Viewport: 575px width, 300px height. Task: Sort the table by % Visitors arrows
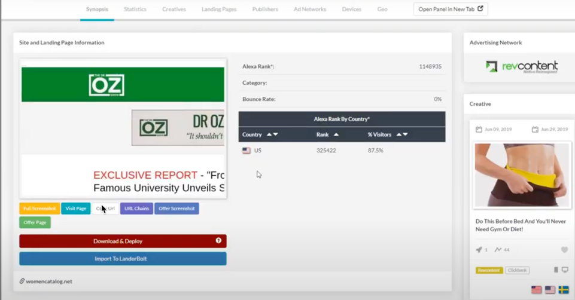coord(402,134)
